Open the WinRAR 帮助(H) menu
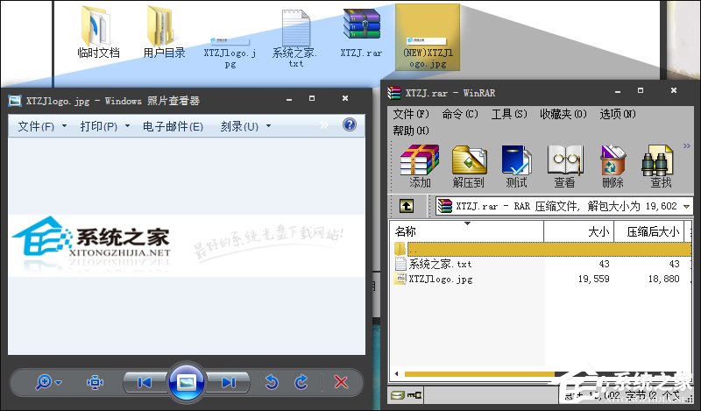Viewport: 701px width, 411px height. [x=411, y=131]
